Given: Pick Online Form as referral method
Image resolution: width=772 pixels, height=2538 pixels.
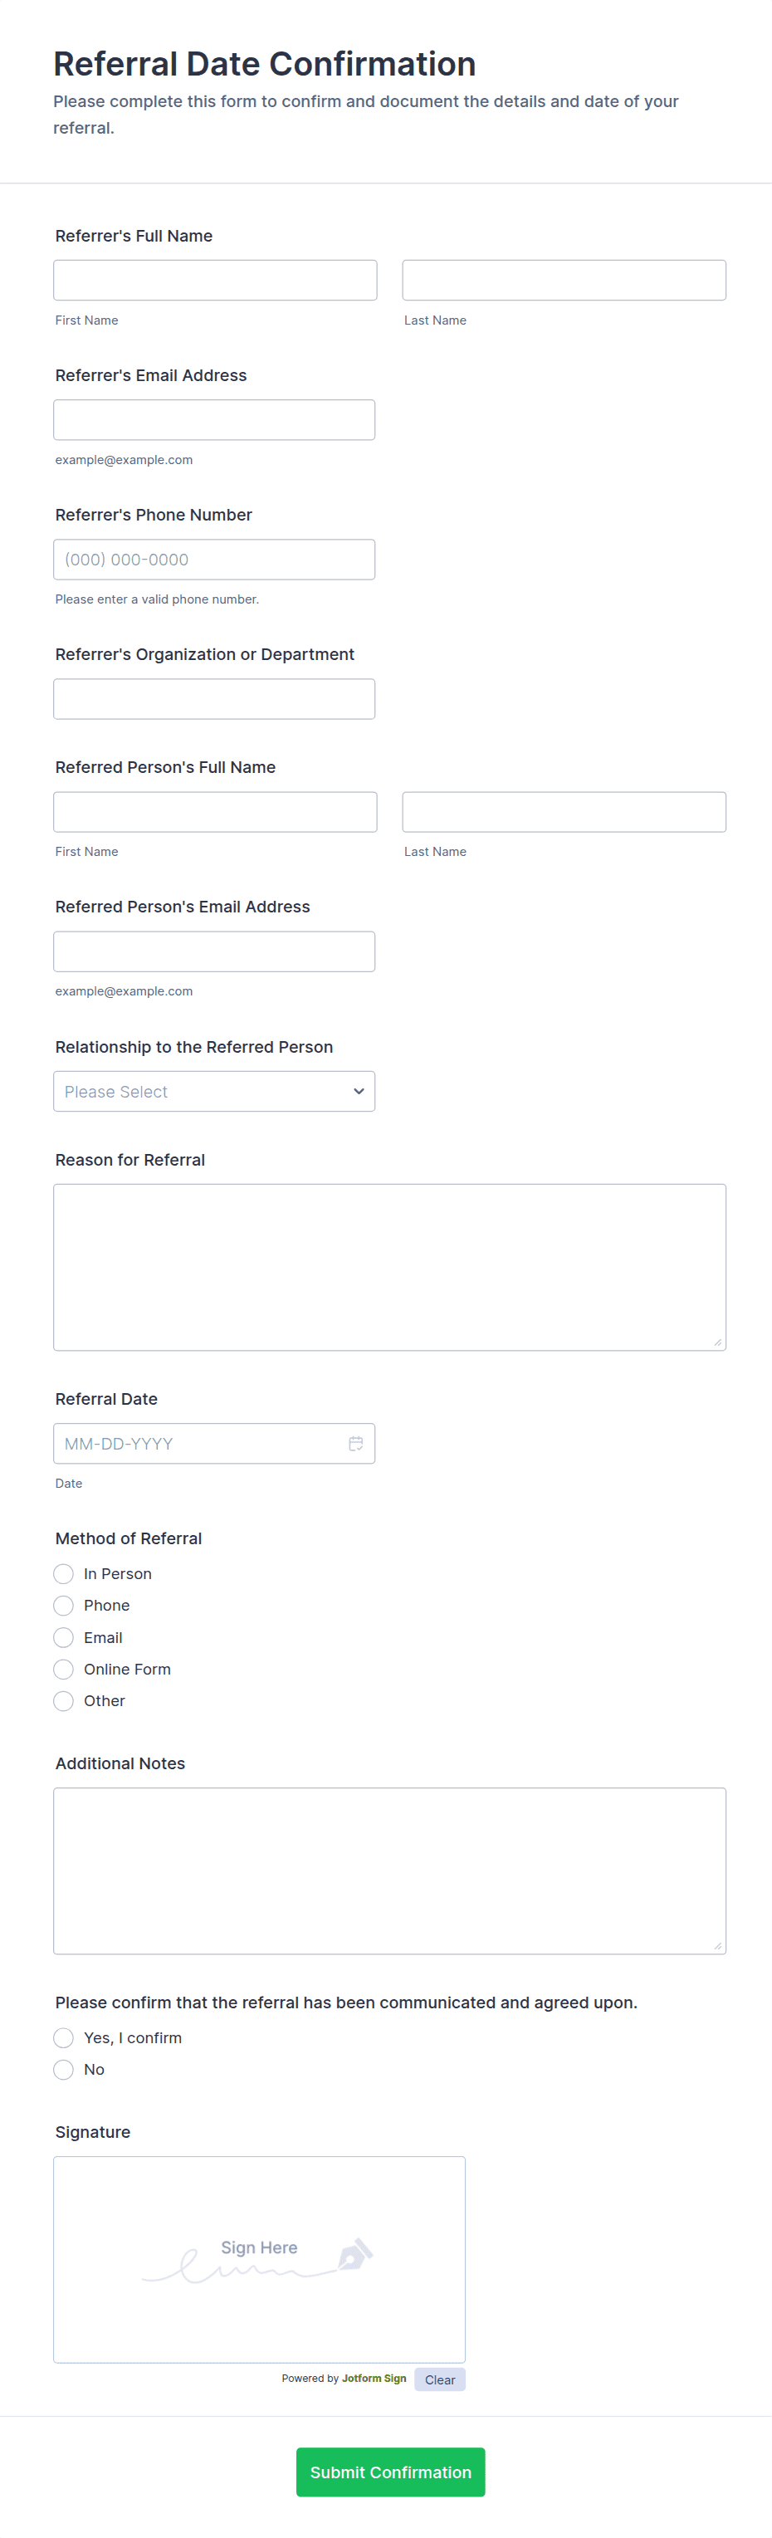Looking at the screenshot, I should pos(64,1669).
